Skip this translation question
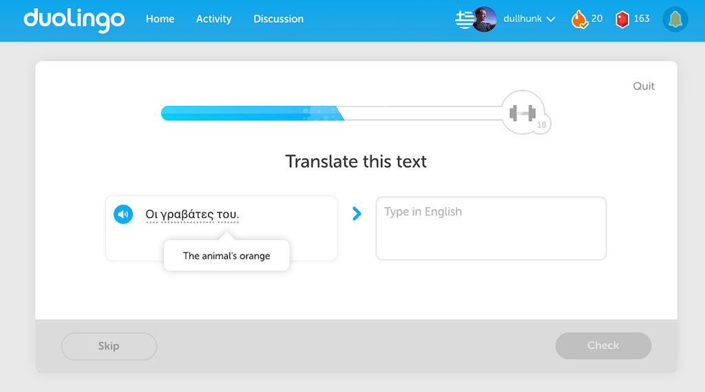Image resolution: width=705 pixels, height=392 pixels. 109,346
